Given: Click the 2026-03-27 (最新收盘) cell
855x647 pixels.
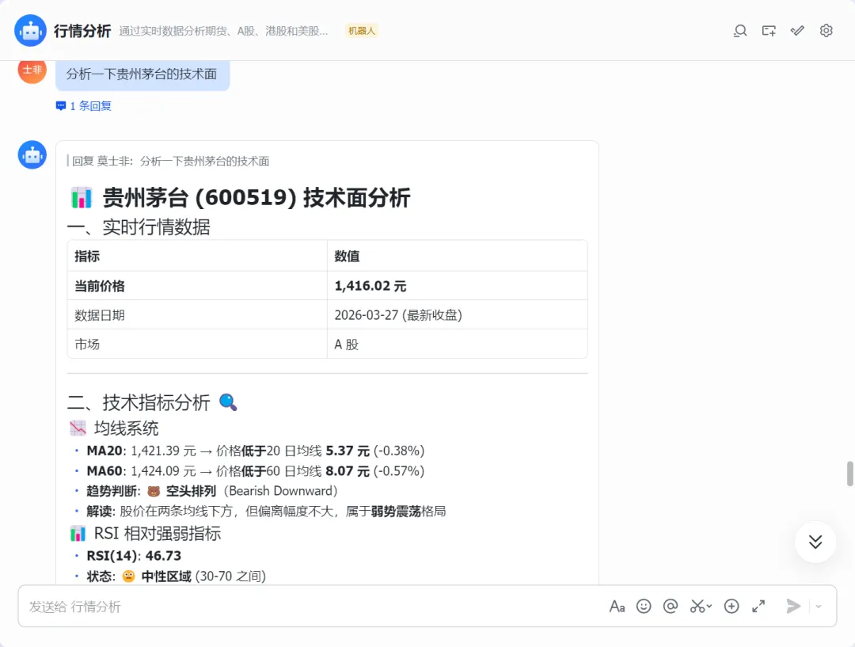Looking at the screenshot, I should click(x=457, y=314).
